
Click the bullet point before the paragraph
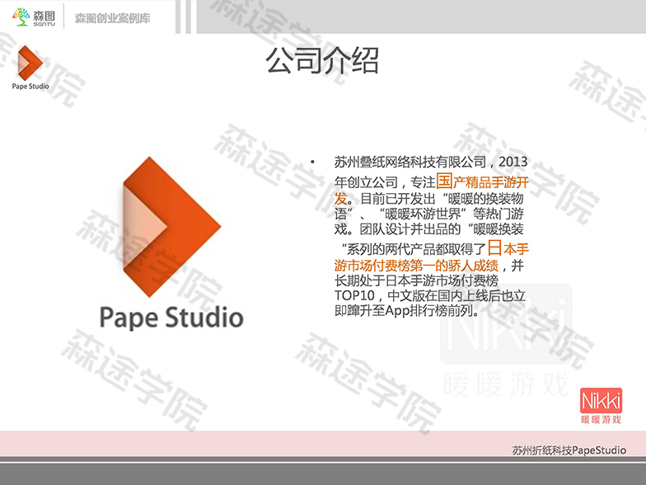pos(313,162)
